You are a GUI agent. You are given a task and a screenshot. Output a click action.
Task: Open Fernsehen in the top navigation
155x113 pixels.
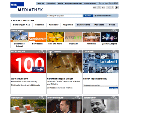[x=51, y=3]
